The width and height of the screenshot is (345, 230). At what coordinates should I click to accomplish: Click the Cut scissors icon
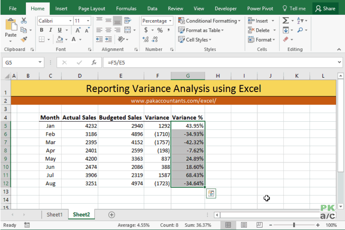[x=24, y=21]
